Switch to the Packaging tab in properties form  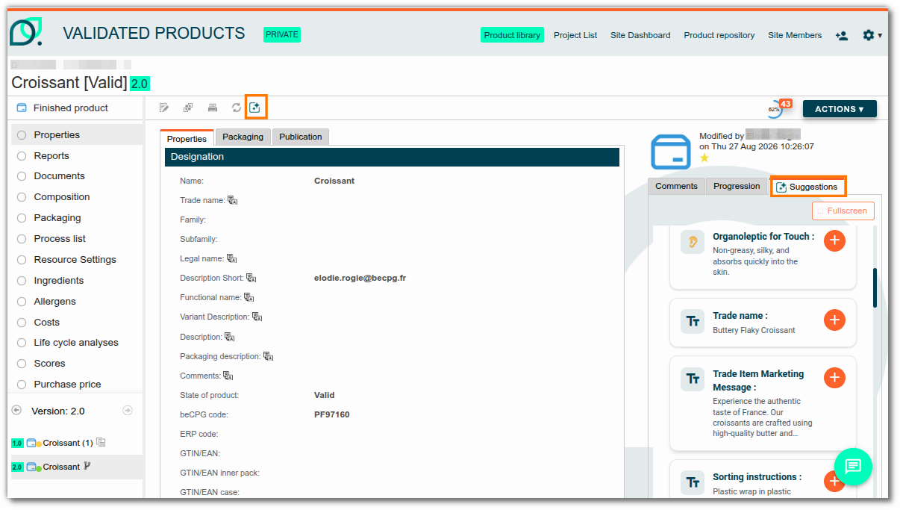point(243,137)
